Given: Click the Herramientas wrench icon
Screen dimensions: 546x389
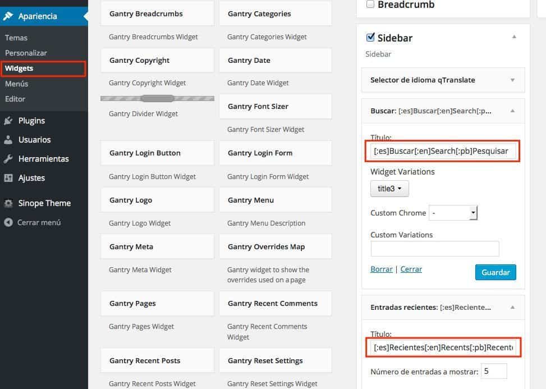Looking at the screenshot, I should pos(8,159).
